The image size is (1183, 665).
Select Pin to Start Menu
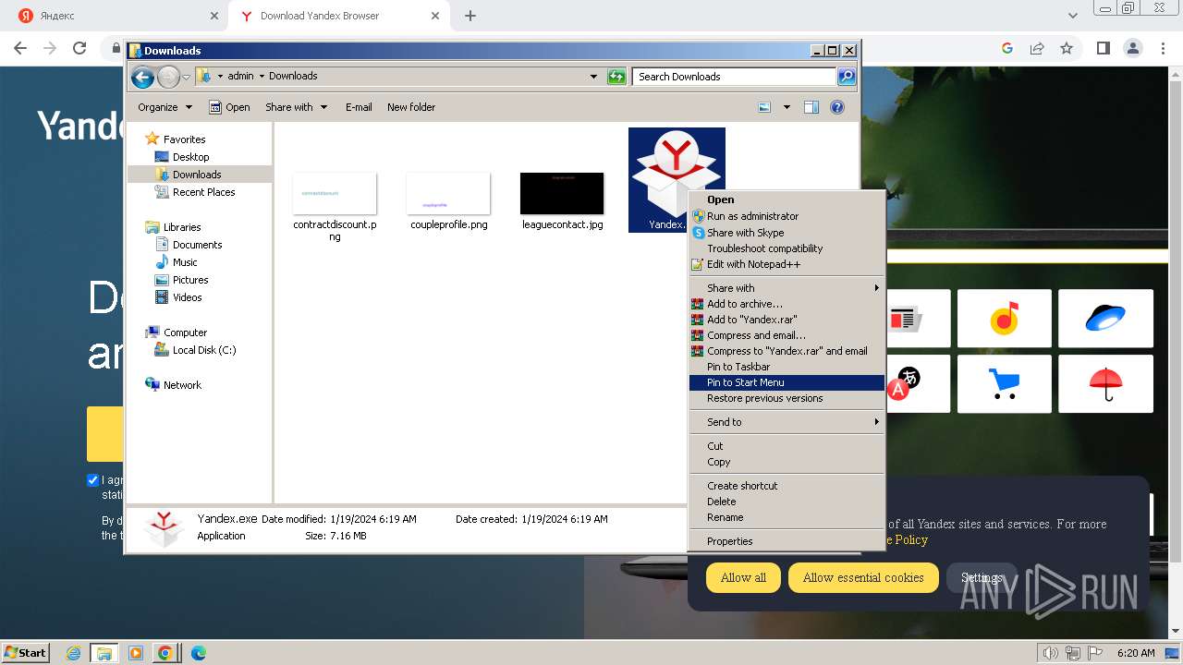(x=787, y=382)
